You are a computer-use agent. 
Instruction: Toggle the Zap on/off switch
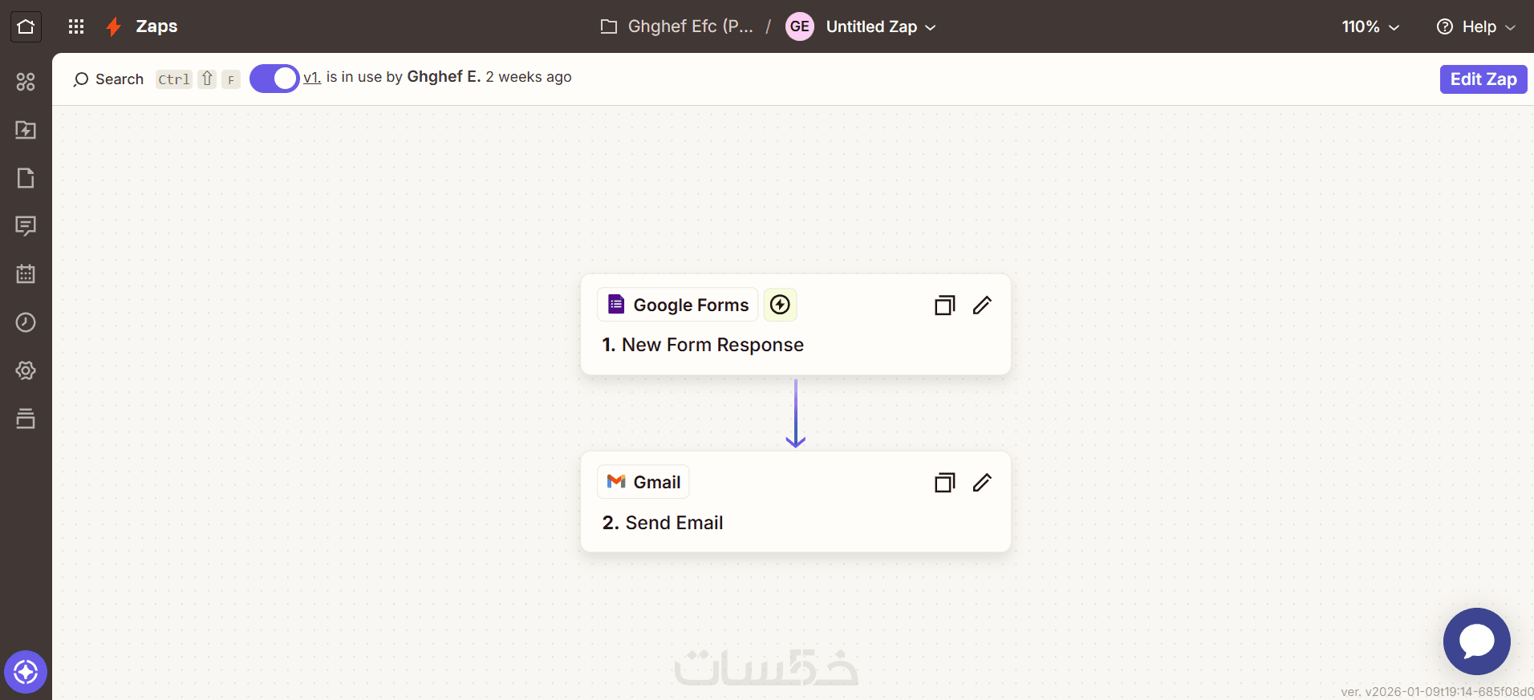click(274, 79)
